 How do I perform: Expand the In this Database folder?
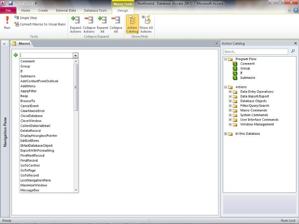226,134
